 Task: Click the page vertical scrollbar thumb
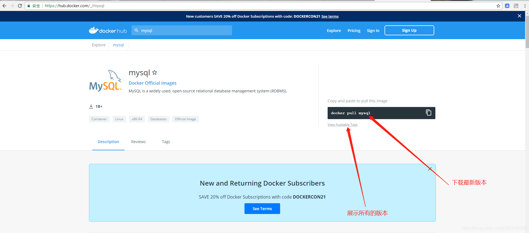point(527,32)
